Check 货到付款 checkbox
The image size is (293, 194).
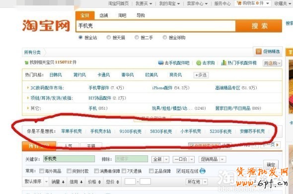[69, 171]
